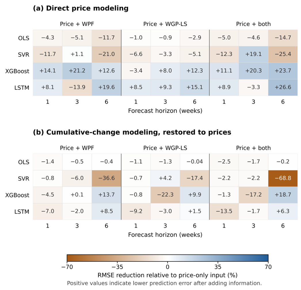Image resolution: width=301 pixels, height=290 pixels.
Task: Click the XGBoost row label in panel a
Action: click(x=17, y=71)
